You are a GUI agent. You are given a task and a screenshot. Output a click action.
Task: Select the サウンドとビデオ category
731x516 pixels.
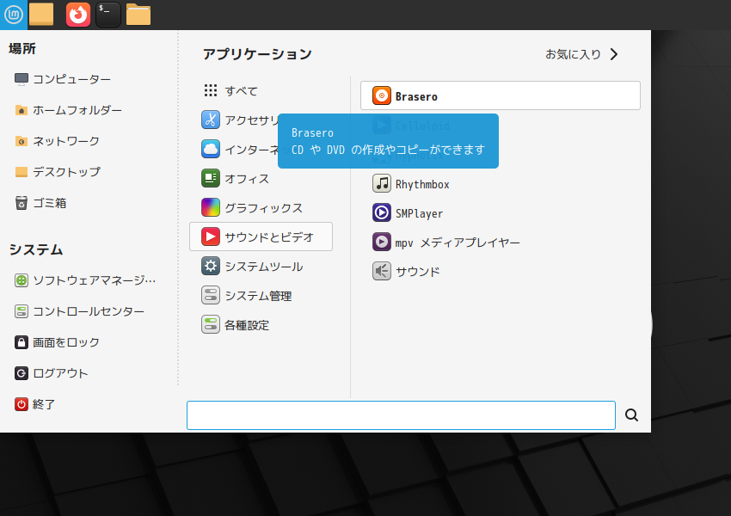point(261,236)
